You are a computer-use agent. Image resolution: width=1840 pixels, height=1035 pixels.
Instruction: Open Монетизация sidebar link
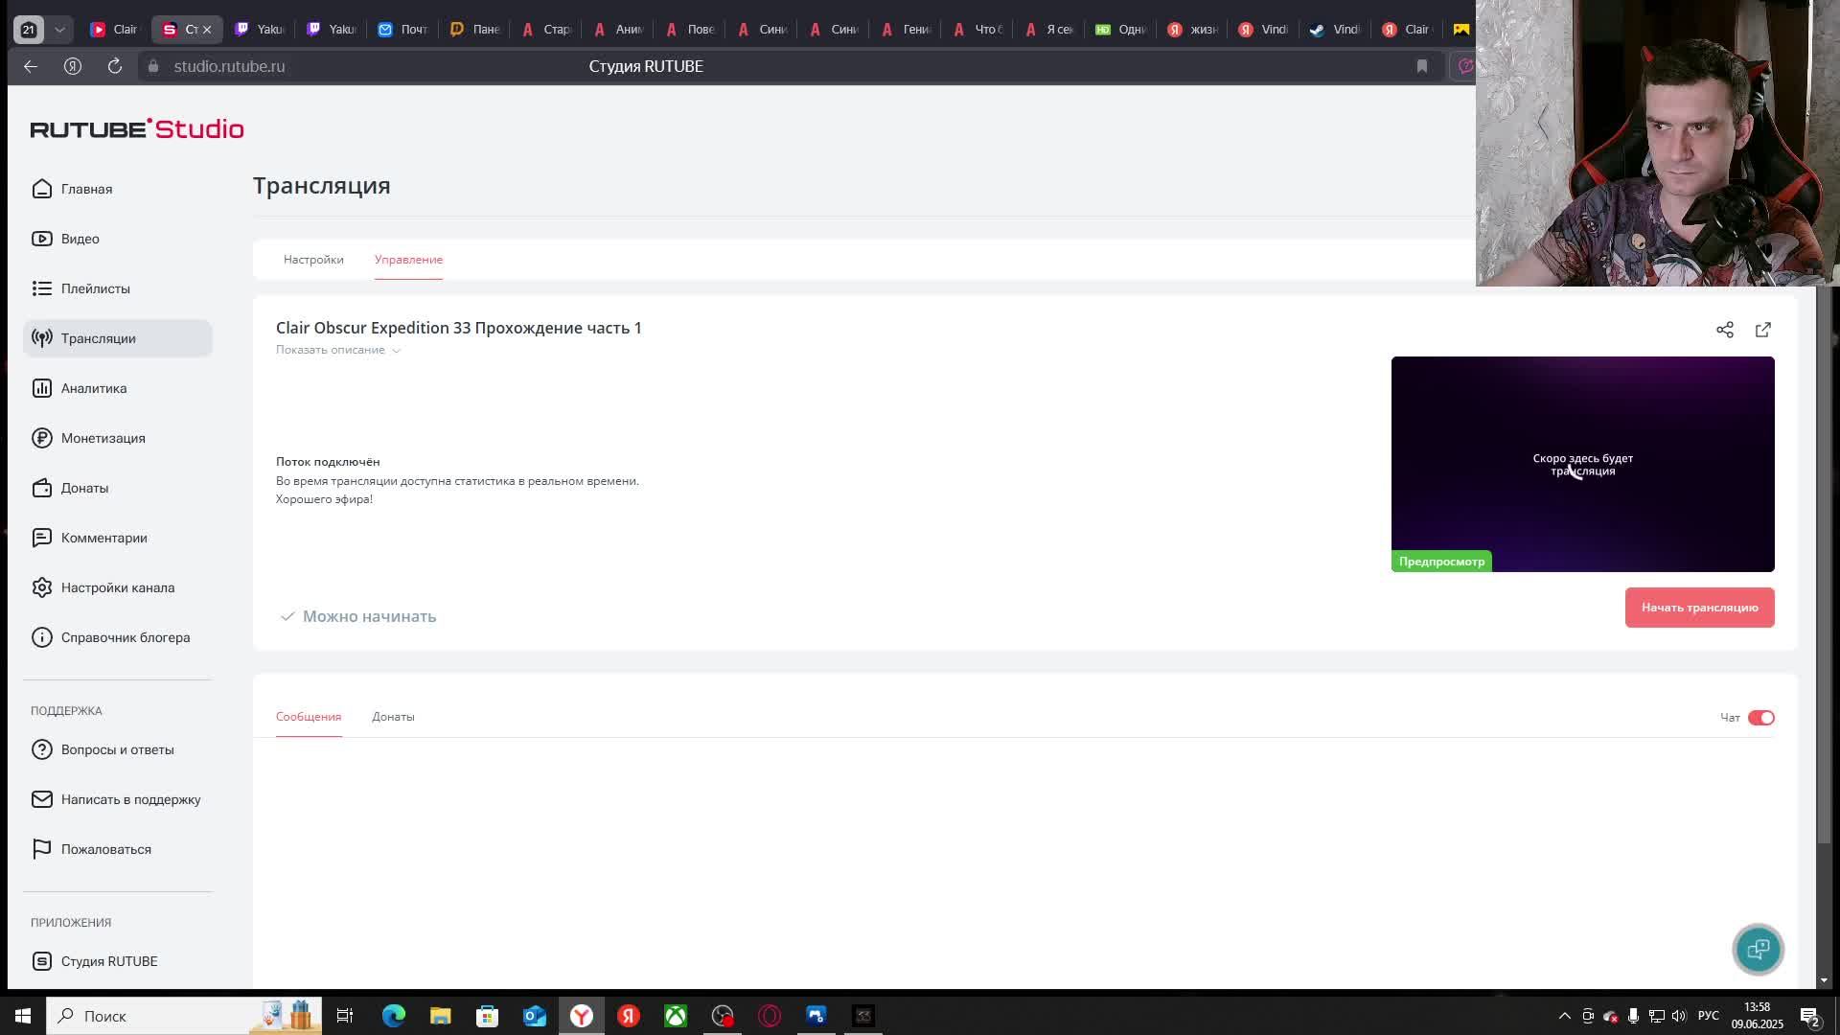pos(103,438)
